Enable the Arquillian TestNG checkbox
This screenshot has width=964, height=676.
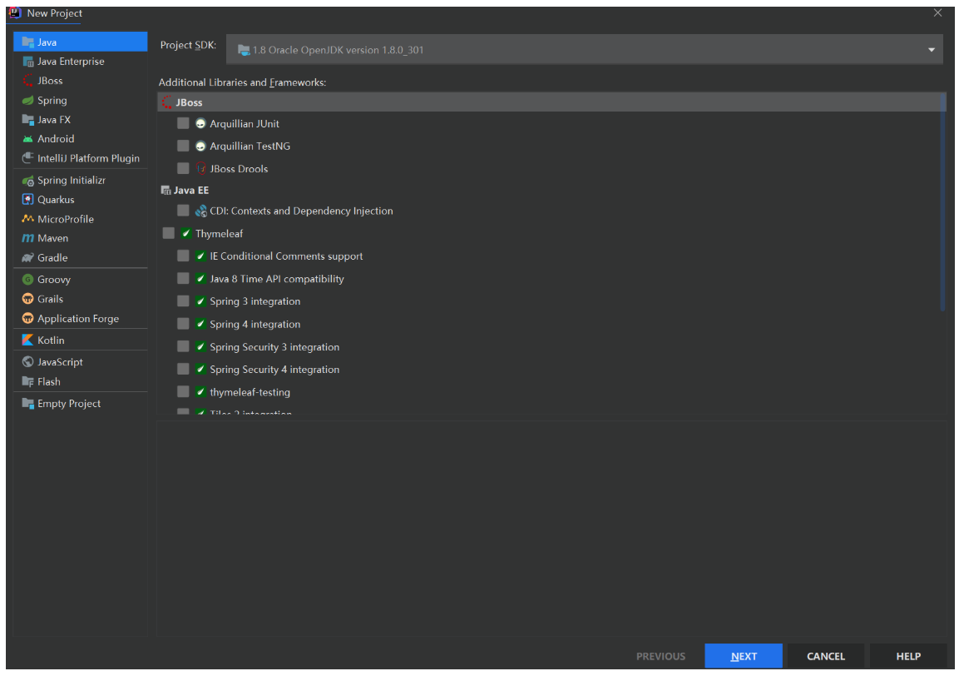point(183,147)
